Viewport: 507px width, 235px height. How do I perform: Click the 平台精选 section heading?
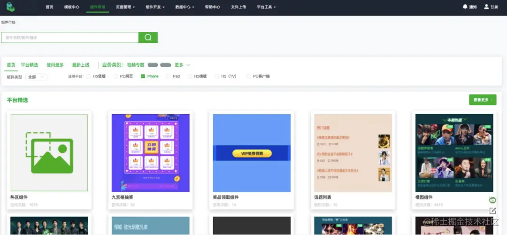pyautogui.click(x=17, y=100)
